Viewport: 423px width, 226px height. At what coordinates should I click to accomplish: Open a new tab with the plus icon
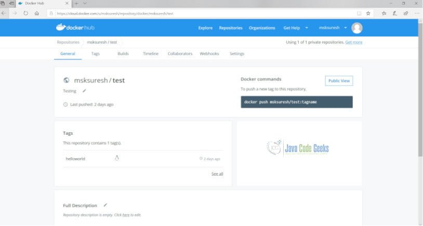[x=76, y=4]
